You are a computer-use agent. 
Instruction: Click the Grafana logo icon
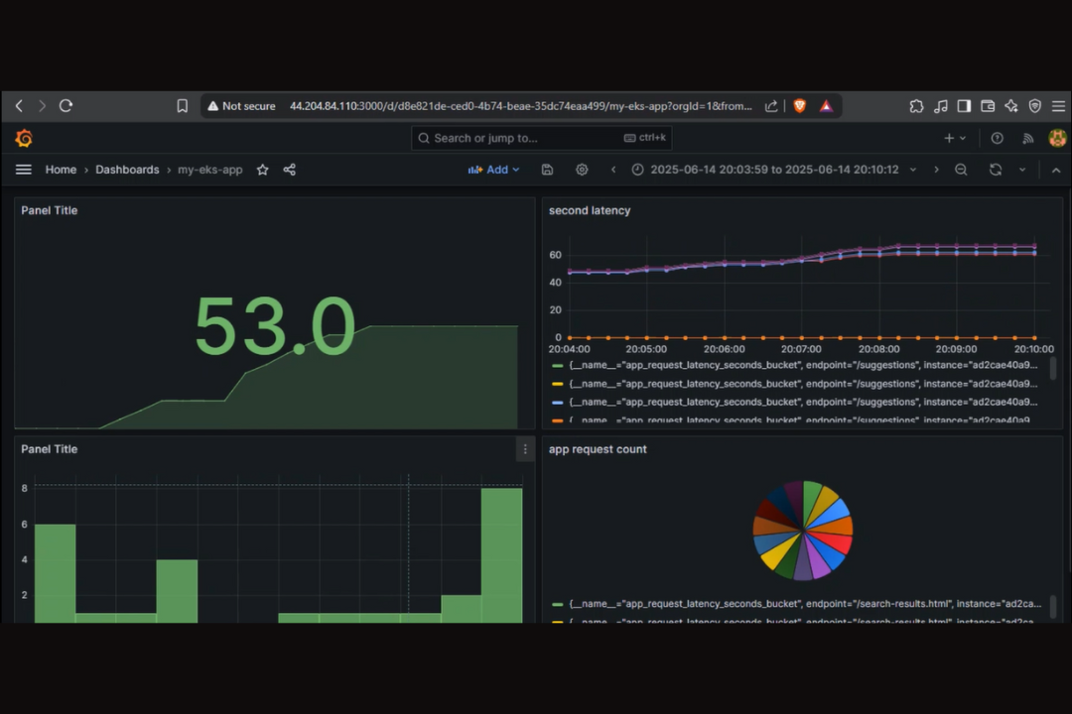24,138
